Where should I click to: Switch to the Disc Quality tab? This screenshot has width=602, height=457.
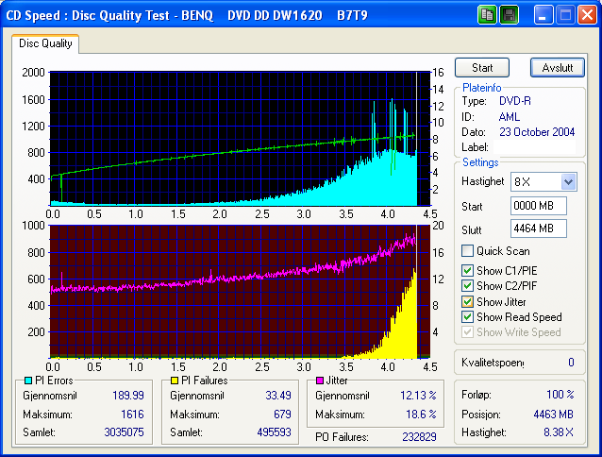pos(45,43)
